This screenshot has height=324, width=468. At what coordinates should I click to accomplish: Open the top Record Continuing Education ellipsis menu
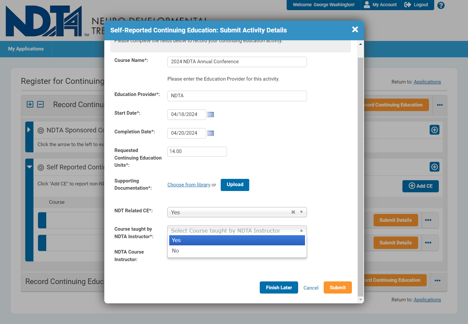[440, 105]
